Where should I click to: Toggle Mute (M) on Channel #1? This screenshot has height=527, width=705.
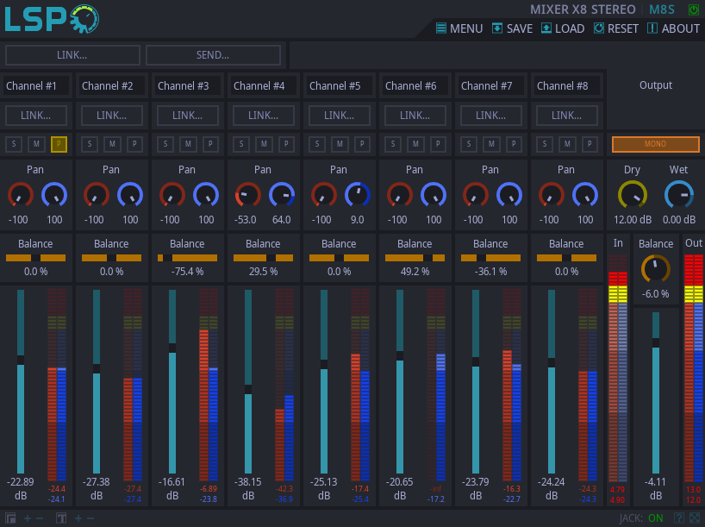(x=36, y=144)
